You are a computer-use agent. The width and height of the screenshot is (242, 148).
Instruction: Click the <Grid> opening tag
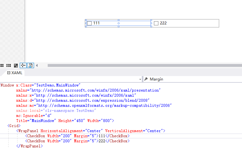coord(14,126)
